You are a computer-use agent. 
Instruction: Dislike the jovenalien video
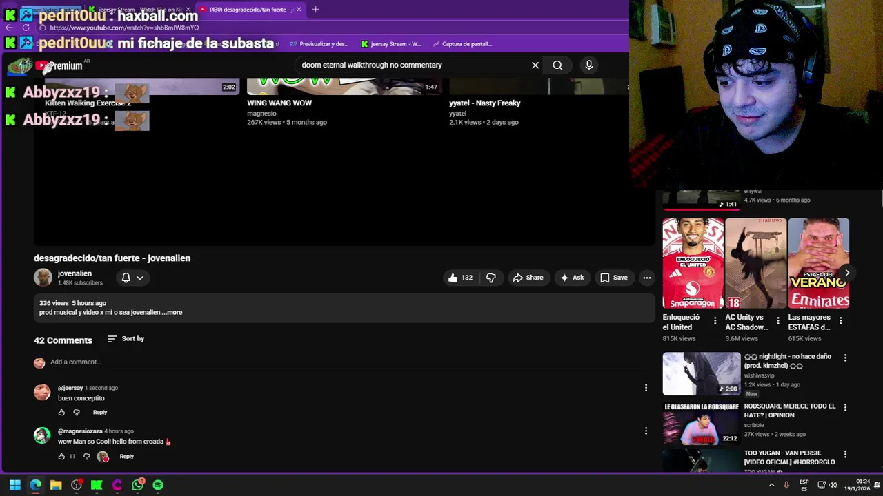pos(491,278)
